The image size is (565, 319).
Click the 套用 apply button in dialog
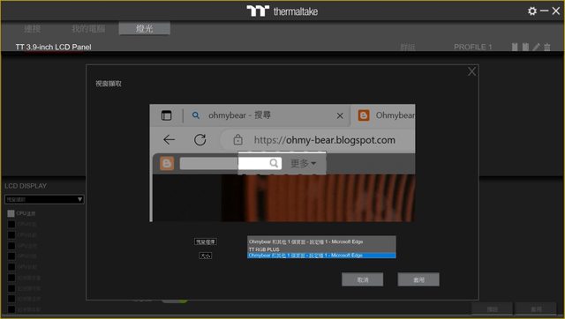[418, 279]
